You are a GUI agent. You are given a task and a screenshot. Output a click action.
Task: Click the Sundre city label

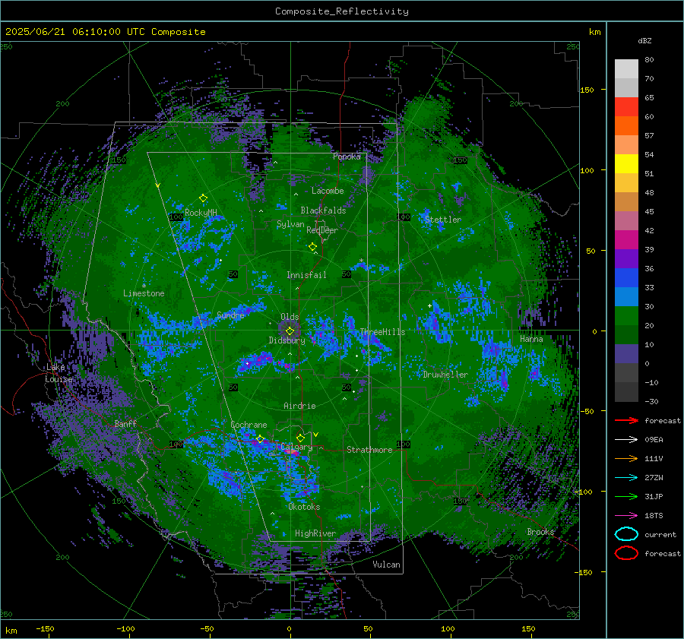[230, 315]
